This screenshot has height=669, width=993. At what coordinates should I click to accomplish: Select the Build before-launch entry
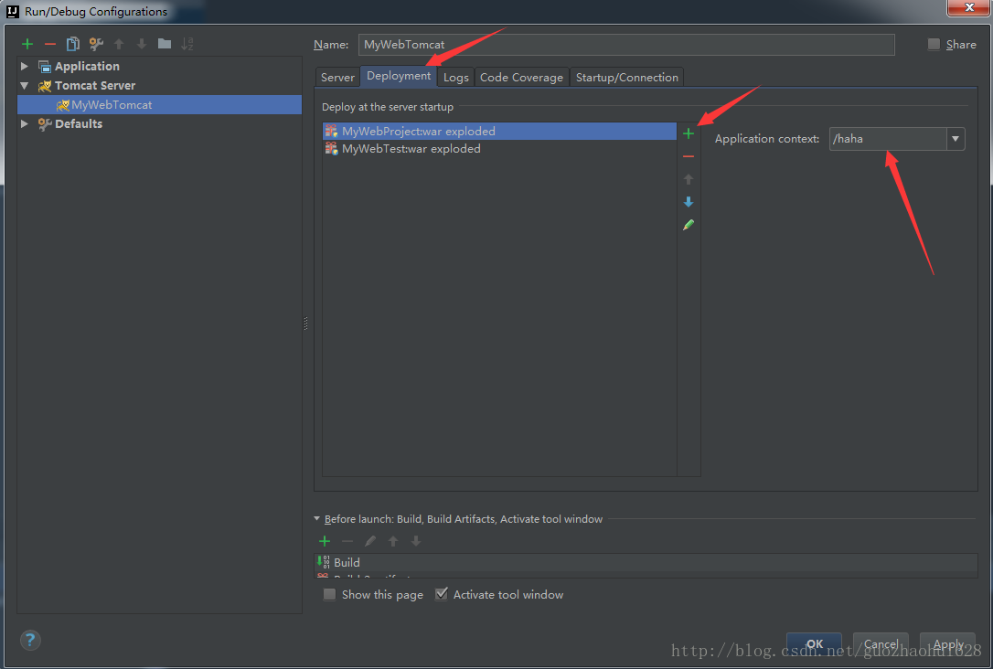click(646, 562)
